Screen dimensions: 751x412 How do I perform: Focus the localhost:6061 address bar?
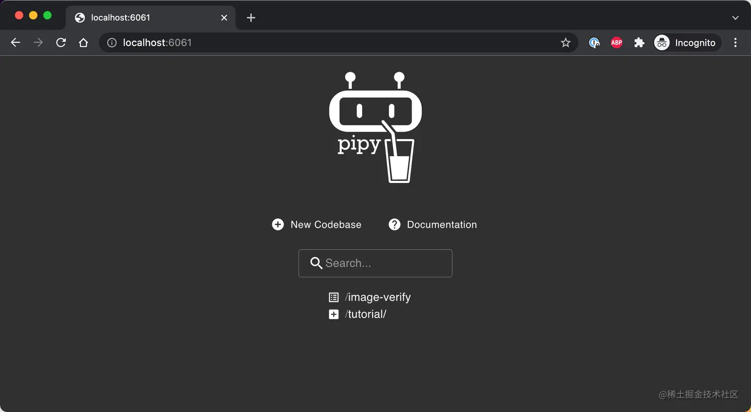tap(338, 43)
